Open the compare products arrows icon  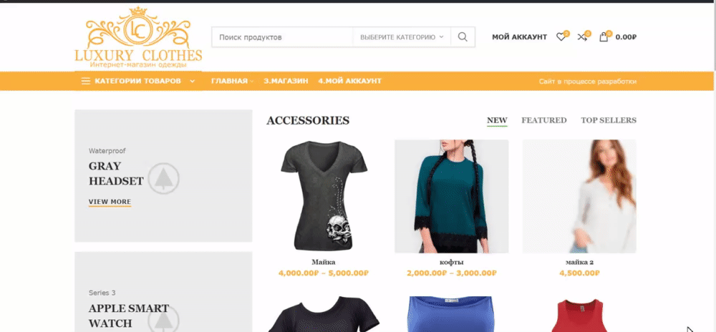coord(581,37)
